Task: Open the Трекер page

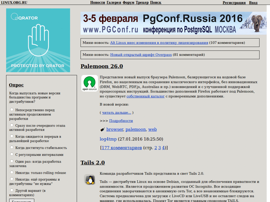Action: coord(142,2)
